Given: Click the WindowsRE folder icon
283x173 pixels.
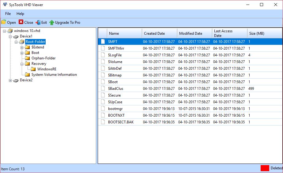Looking at the screenshot, I should coord(33,69).
